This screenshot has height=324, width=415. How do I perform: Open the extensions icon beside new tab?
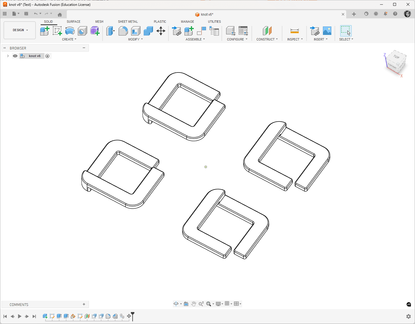[366, 14]
